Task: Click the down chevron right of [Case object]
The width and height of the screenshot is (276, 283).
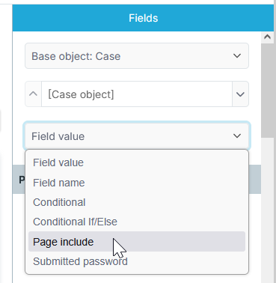Action: [x=240, y=94]
